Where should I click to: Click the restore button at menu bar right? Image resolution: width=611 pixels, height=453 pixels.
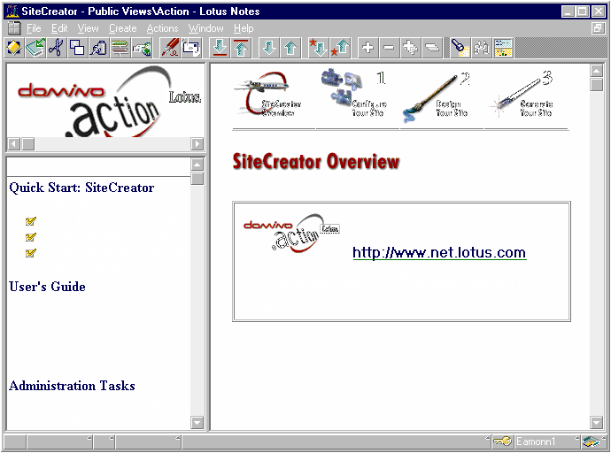pyautogui.click(x=598, y=28)
